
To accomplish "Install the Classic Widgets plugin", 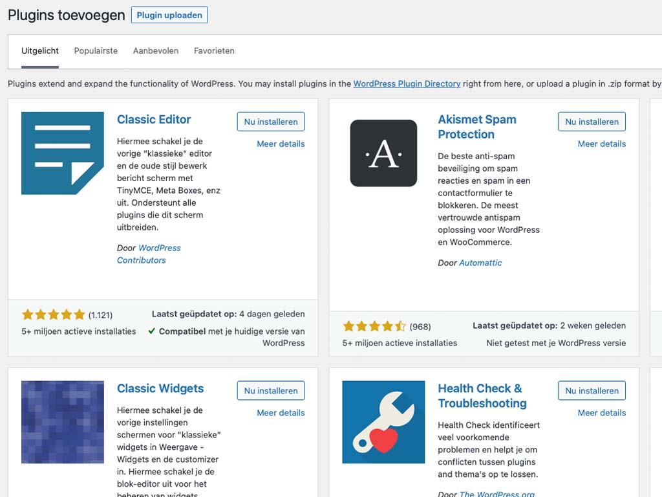I will point(270,390).
